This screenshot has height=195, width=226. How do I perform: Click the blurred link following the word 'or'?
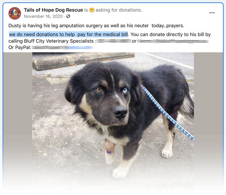coord(173,41)
